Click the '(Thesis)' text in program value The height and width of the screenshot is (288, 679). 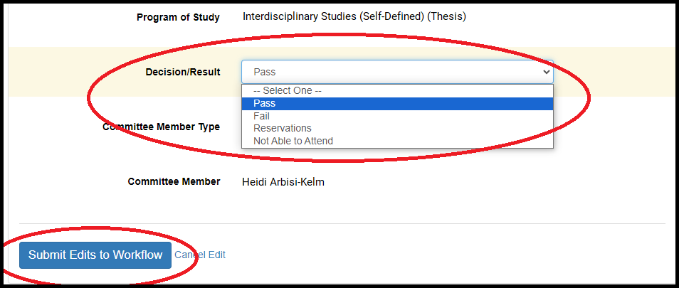446,16
